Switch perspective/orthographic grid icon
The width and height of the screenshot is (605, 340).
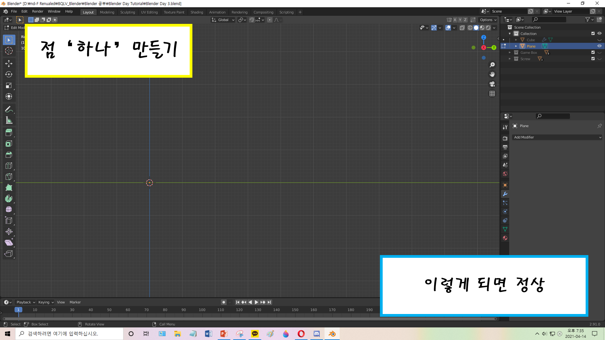click(x=492, y=94)
